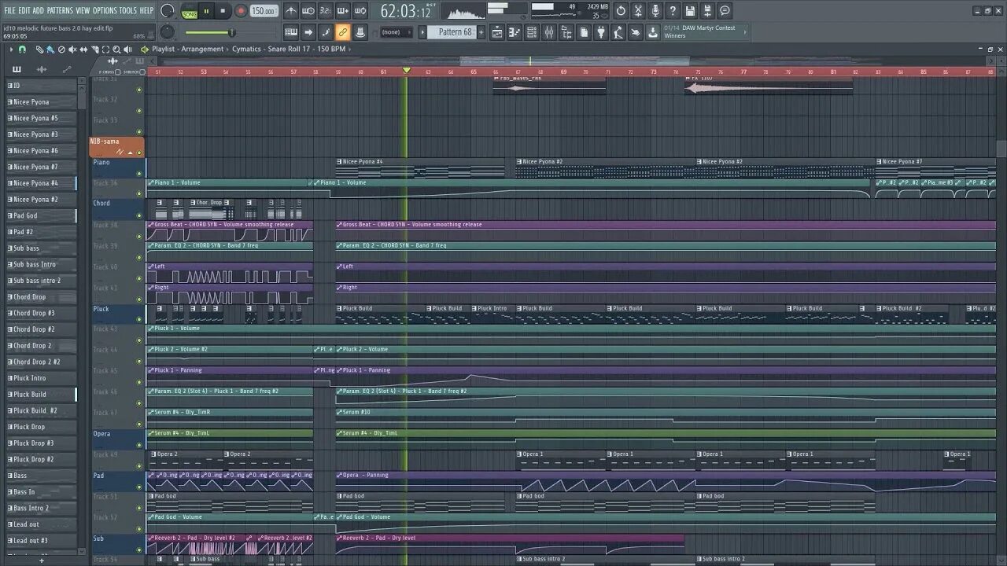The width and height of the screenshot is (1007, 566).
Task: Toggle the step editing arrow button
Action: pos(308,32)
